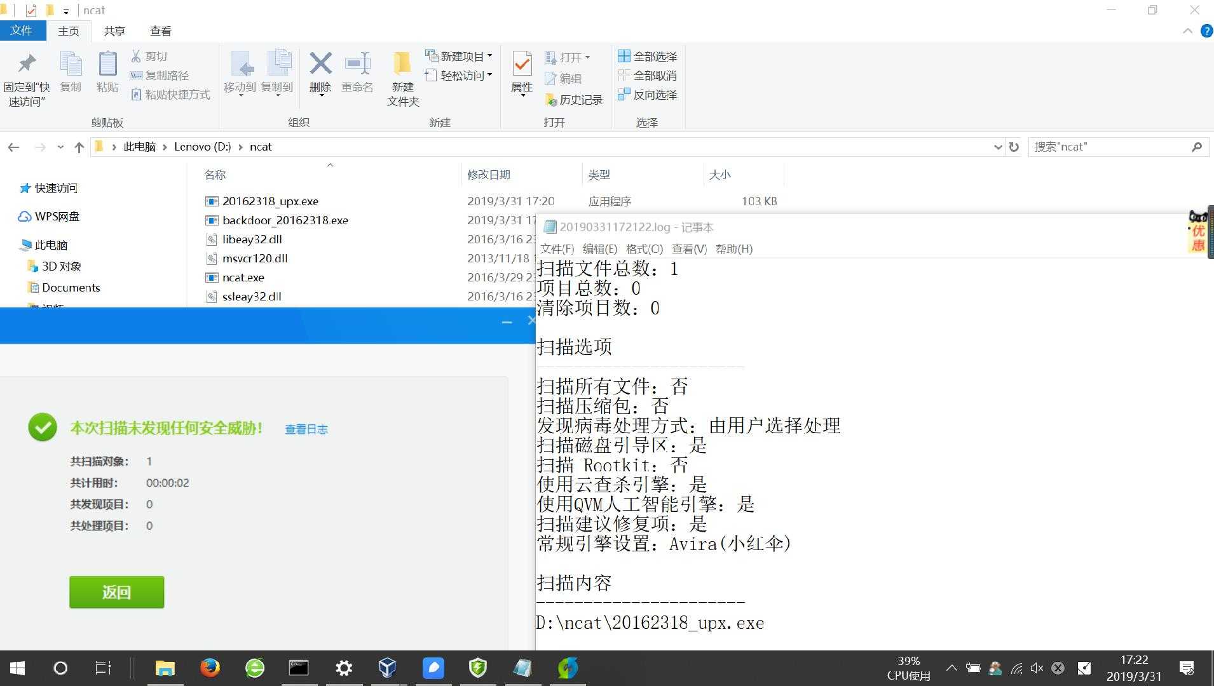
Task: Open the VirtualBox cube taskbar icon
Action: [388, 668]
